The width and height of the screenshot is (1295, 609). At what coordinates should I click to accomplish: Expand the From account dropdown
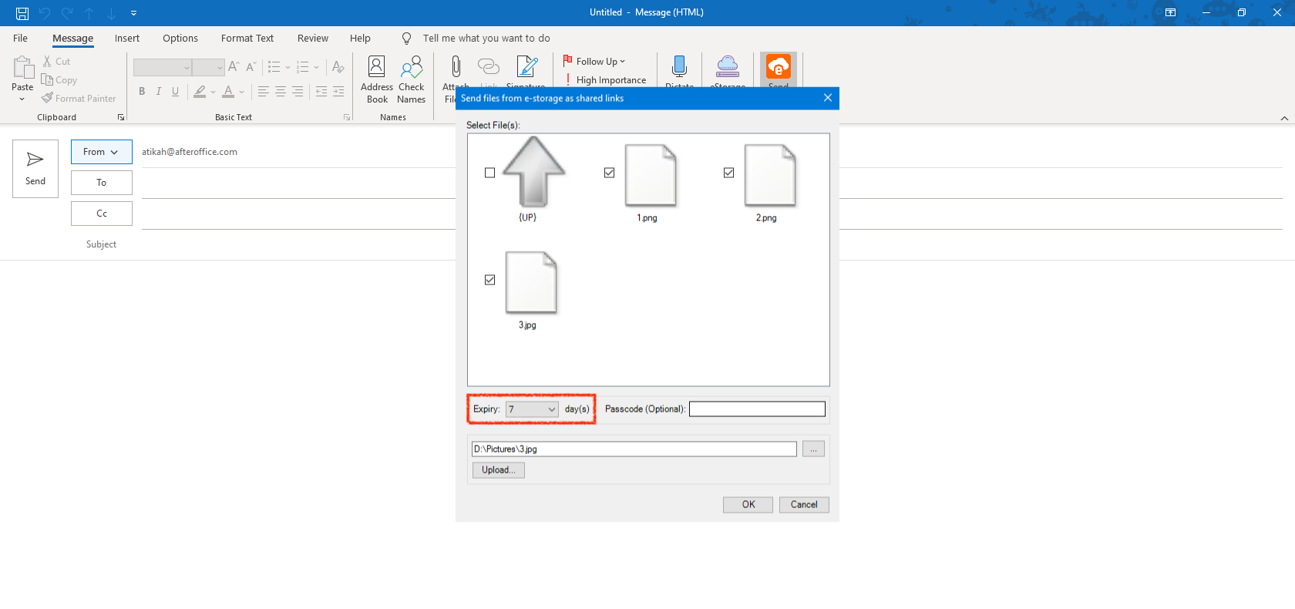tap(101, 152)
